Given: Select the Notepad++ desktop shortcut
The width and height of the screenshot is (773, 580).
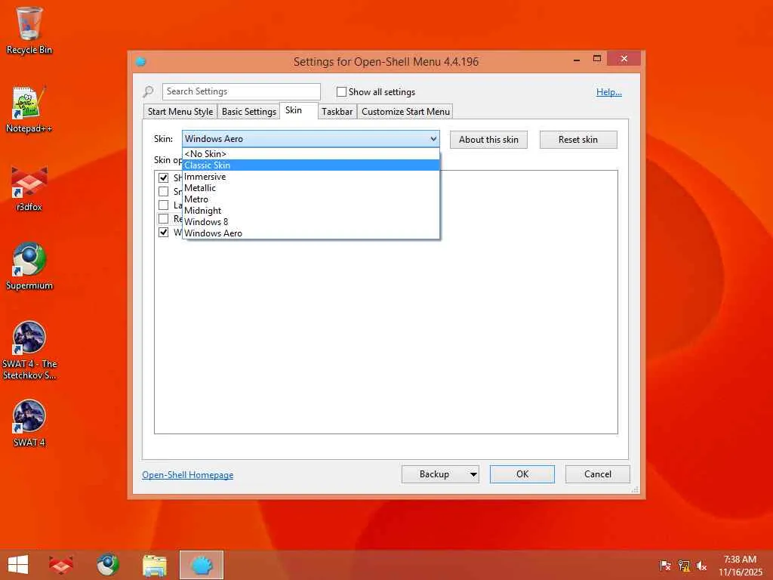Looking at the screenshot, I should (x=29, y=109).
